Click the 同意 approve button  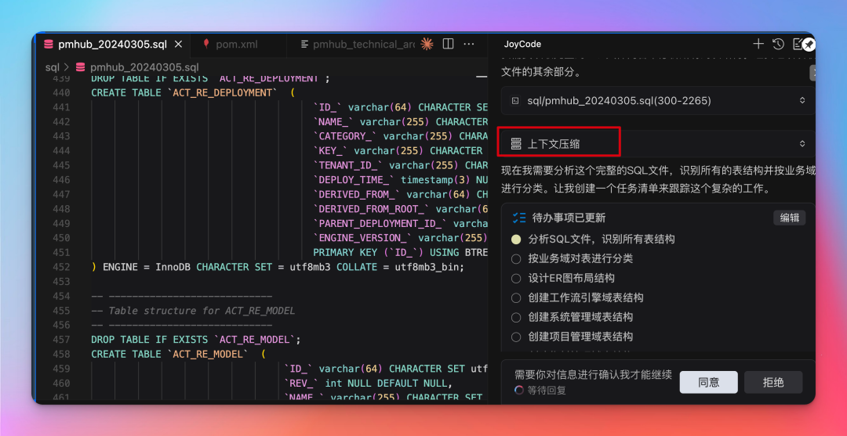tap(708, 382)
